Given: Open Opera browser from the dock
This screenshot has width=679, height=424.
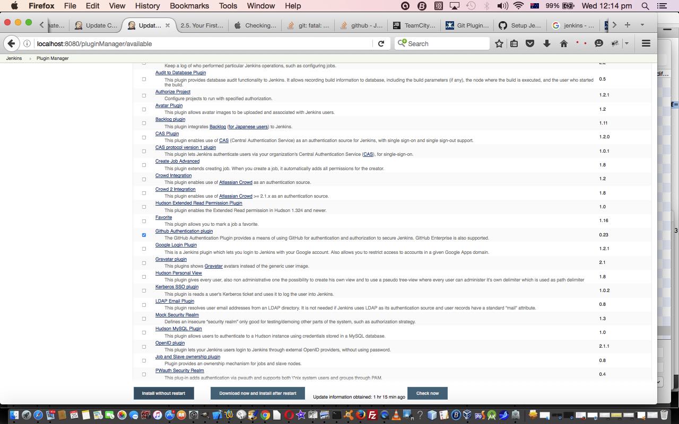Looking at the screenshot, I should [x=289, y=415].
